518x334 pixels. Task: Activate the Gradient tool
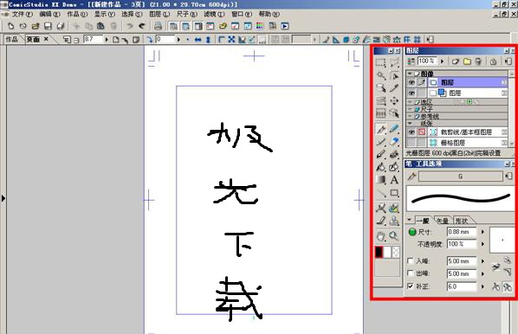381,180
